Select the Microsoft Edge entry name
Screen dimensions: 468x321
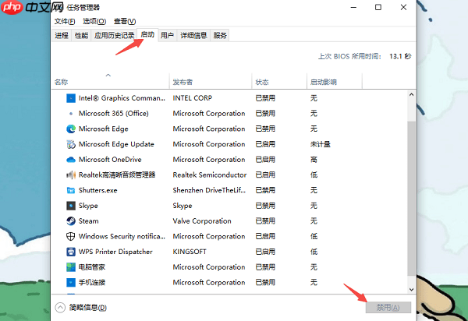(x=103, y=129)
